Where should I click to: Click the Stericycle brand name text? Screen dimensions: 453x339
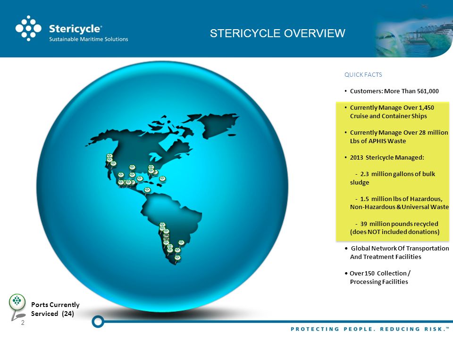coord(75,29)
